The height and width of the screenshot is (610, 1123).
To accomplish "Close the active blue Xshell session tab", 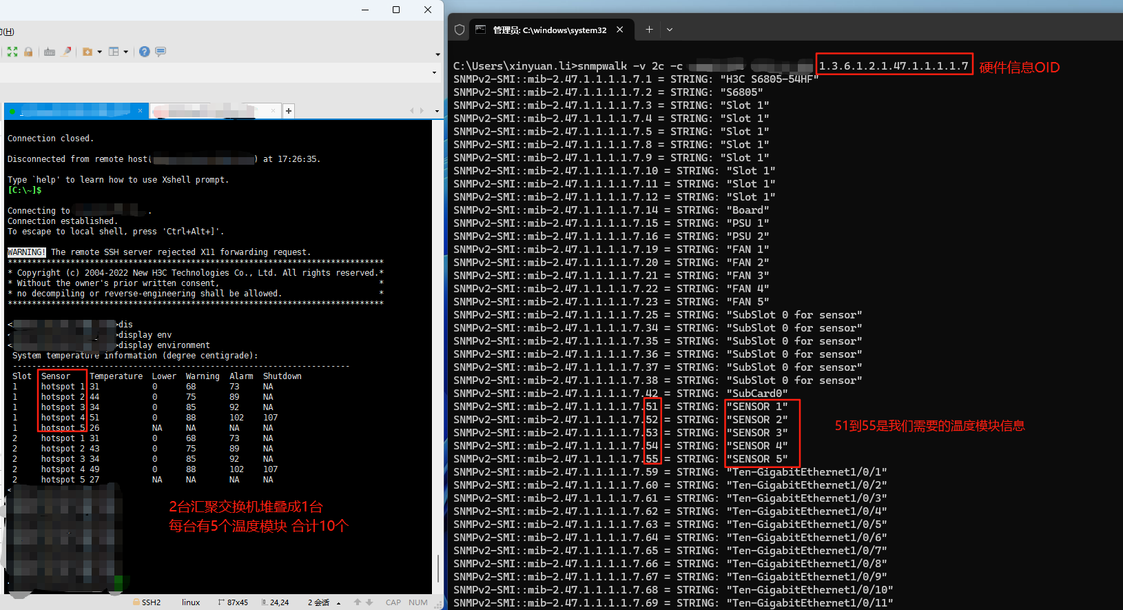I will tap(140, 111).
